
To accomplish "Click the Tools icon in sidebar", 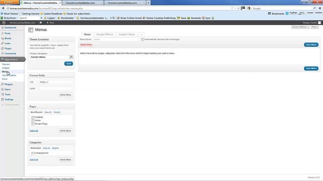I will coord(3,95).
